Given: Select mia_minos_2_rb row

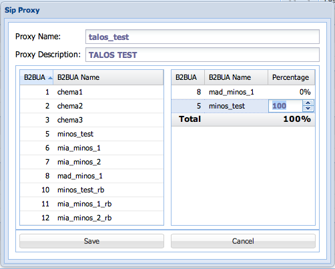Looking at the screenshot, I should (x=91, y=218).
